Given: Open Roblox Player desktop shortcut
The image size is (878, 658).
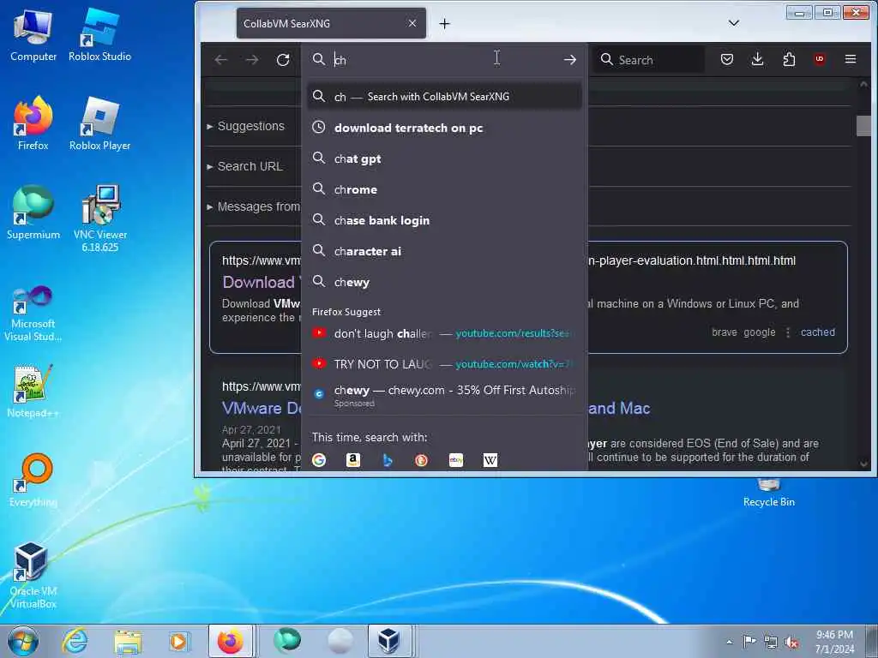Looking at the screenshot, I should [x=99, y=123].
